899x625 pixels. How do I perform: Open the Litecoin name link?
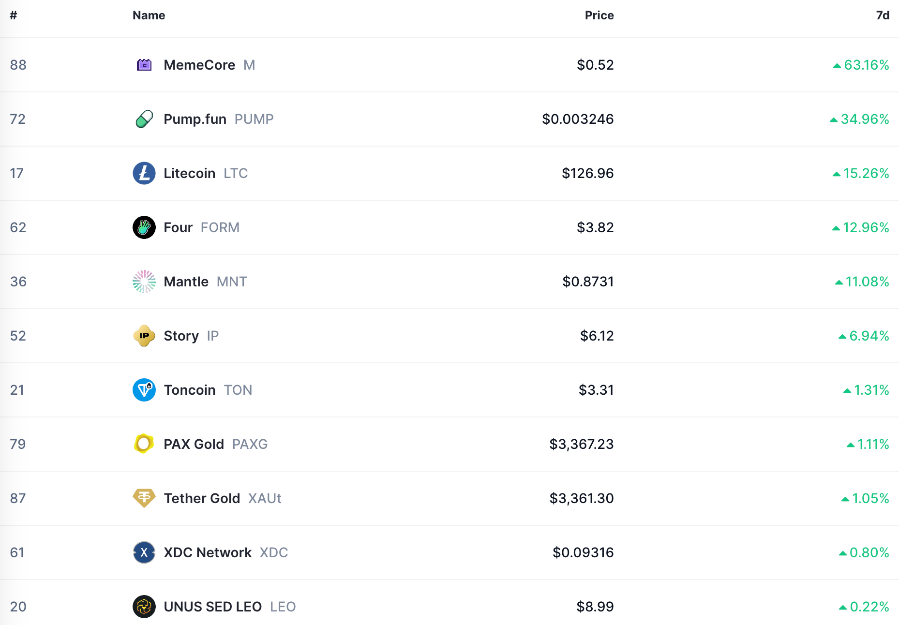click(189, 173)
